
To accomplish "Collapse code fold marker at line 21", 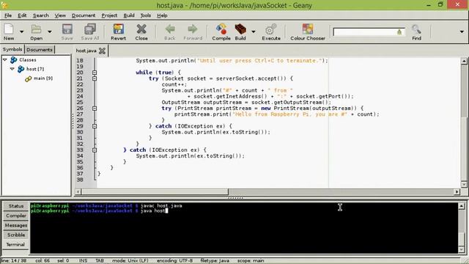I will point(95,78).
